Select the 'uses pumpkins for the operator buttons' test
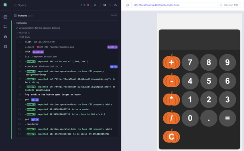The width and height of the screenshot is (244, 151). pyautogui.click(x=39, y=28)
